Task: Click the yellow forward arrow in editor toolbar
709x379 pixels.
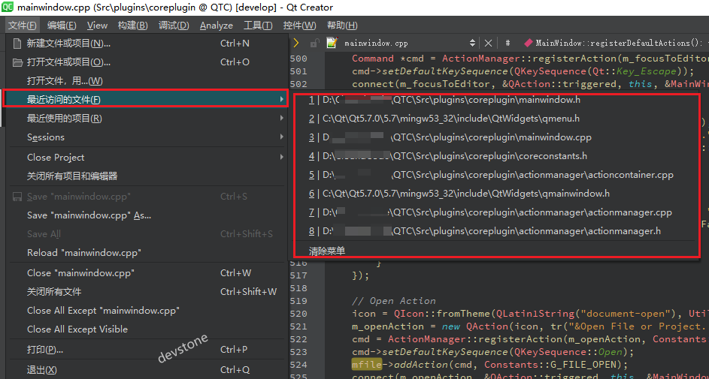Action: [x=296, y=44]
